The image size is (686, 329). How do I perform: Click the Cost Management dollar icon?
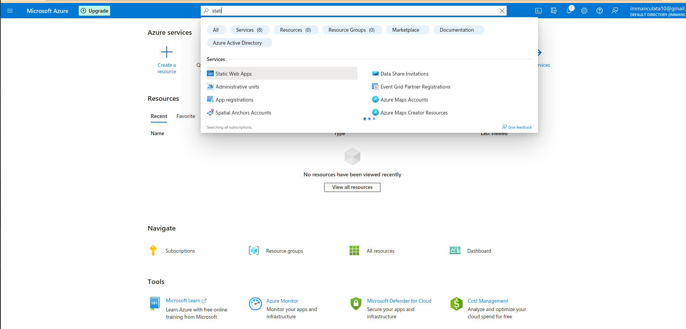click(457, 304)
